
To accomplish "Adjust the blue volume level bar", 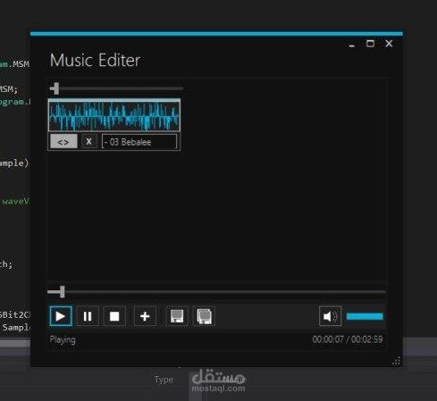I will tap(365, 316).
